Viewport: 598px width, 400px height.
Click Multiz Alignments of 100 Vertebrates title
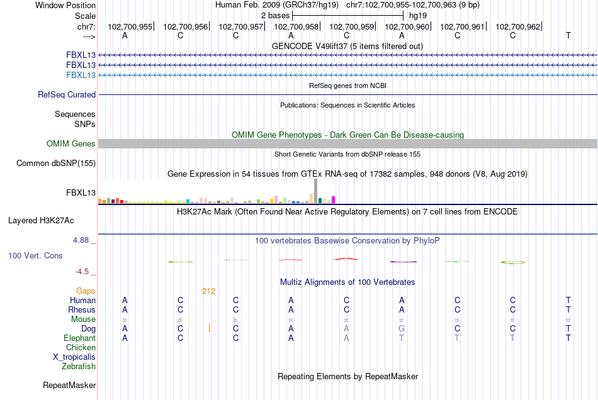(347, 282)
